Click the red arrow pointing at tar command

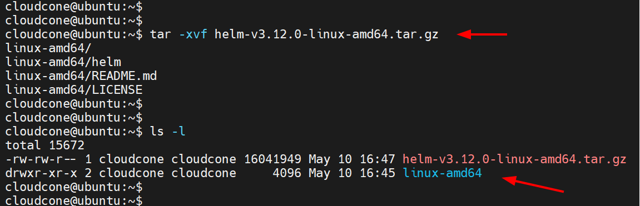pyautogui.click(x=482, y=34)
